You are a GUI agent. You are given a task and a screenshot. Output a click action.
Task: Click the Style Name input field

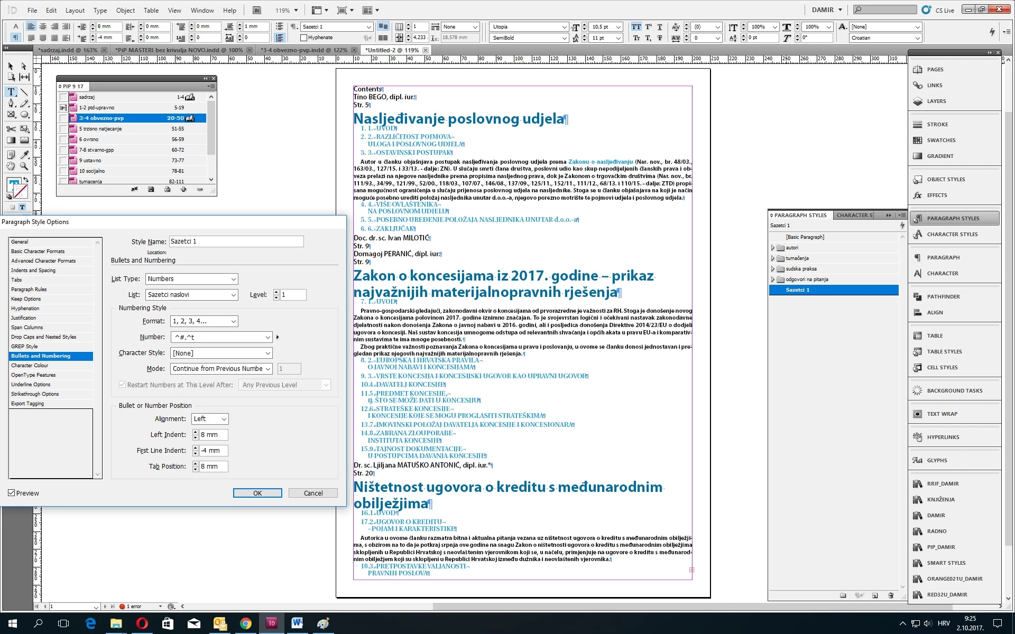click(236, 241)
